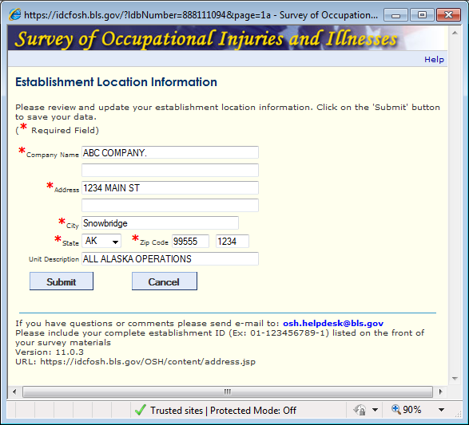Click the Zip Code field showing 99555
469x425 pixels.
click(190, 241)
